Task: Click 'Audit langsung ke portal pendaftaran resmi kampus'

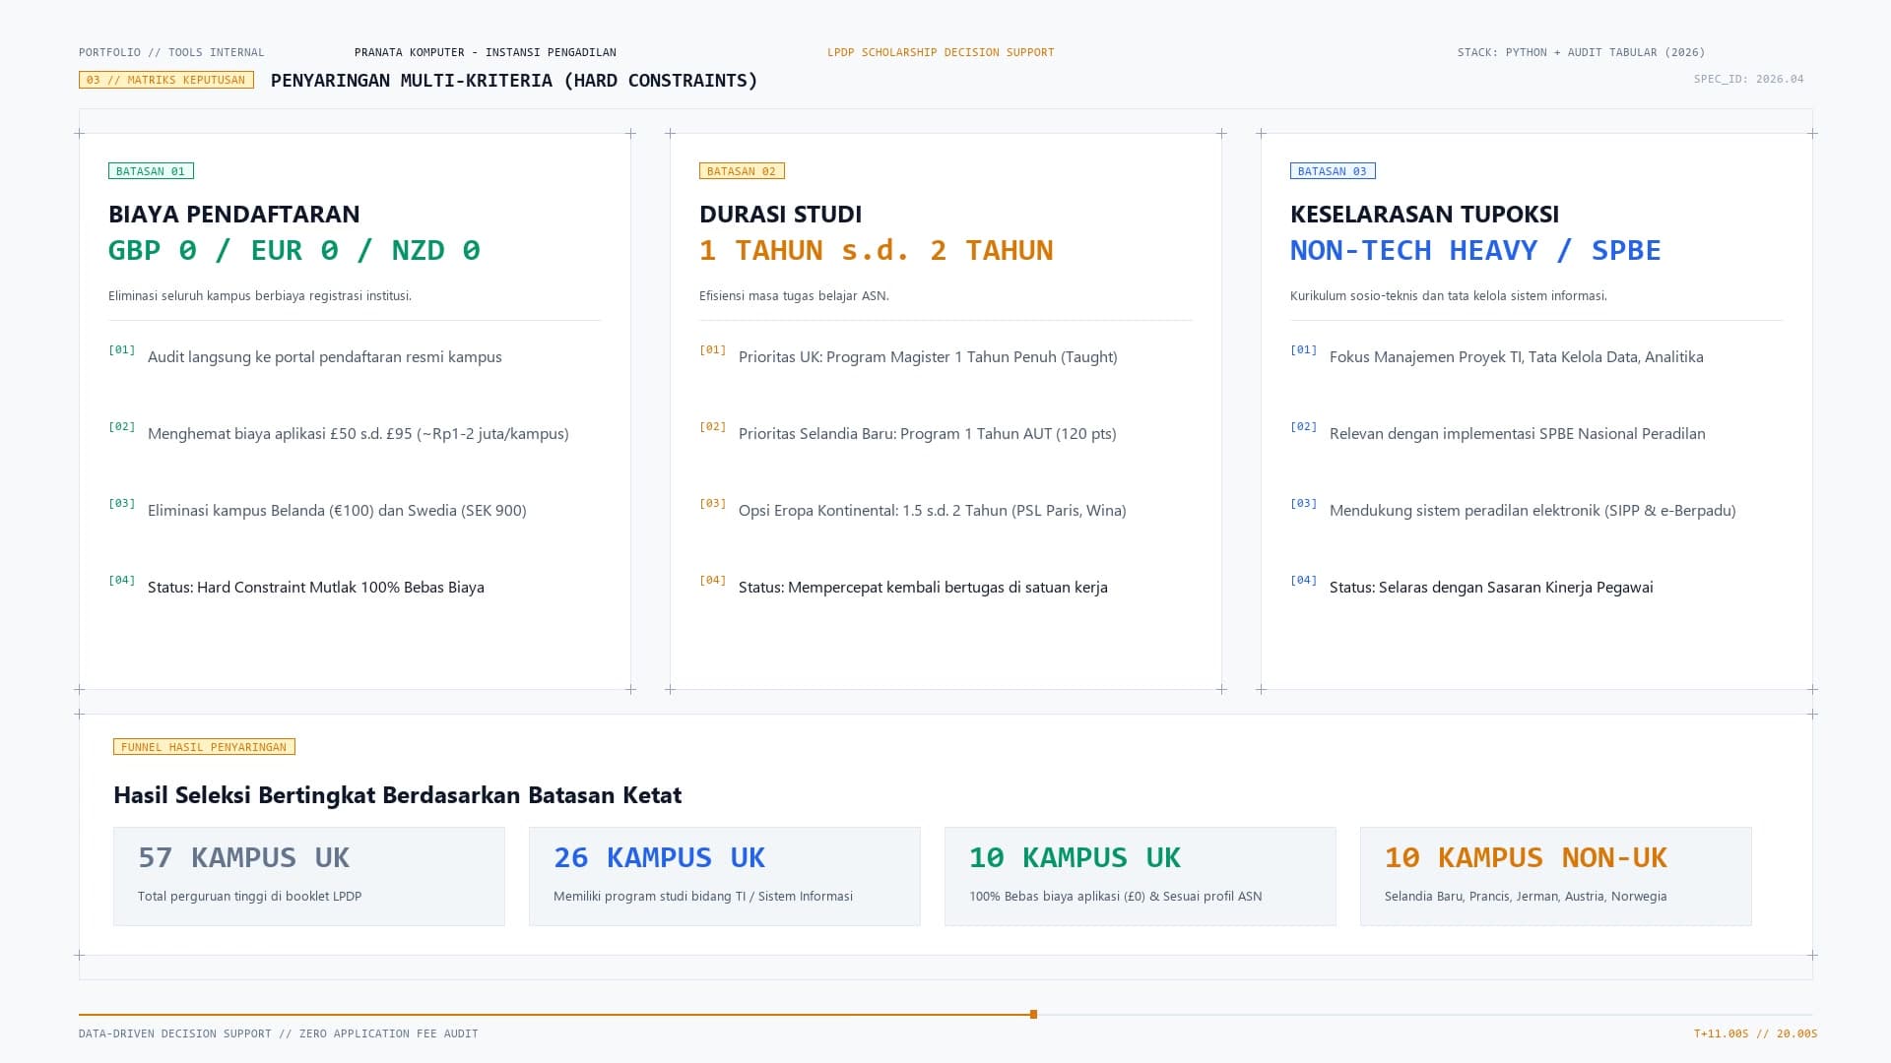Action: point(325,357)
